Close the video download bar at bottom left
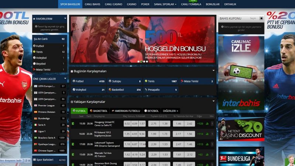The width and height of the screenshot is (295, 166). click(x=29, y=160)
